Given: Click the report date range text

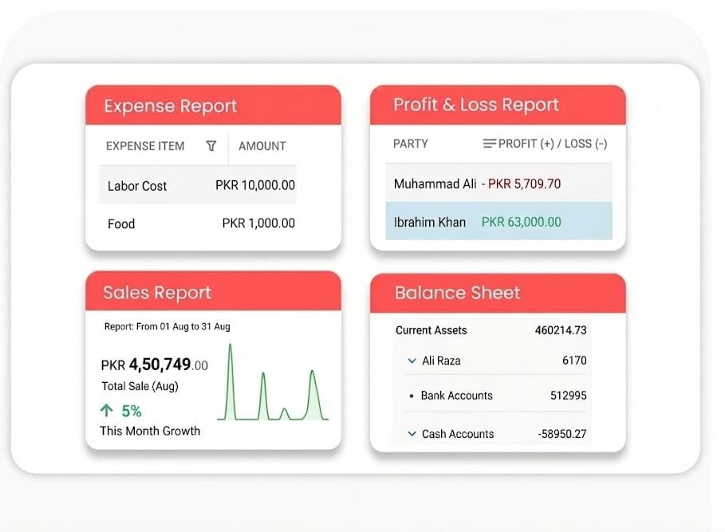Looking at the screenshot, I should pyautogui.click(x=167, y=326).
